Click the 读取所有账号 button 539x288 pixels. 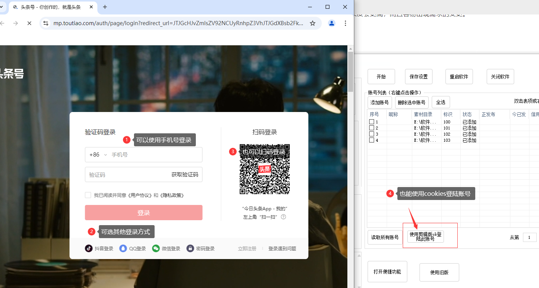click(385, 237)
